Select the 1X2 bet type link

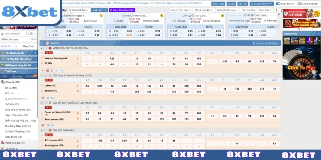point(10,94)
